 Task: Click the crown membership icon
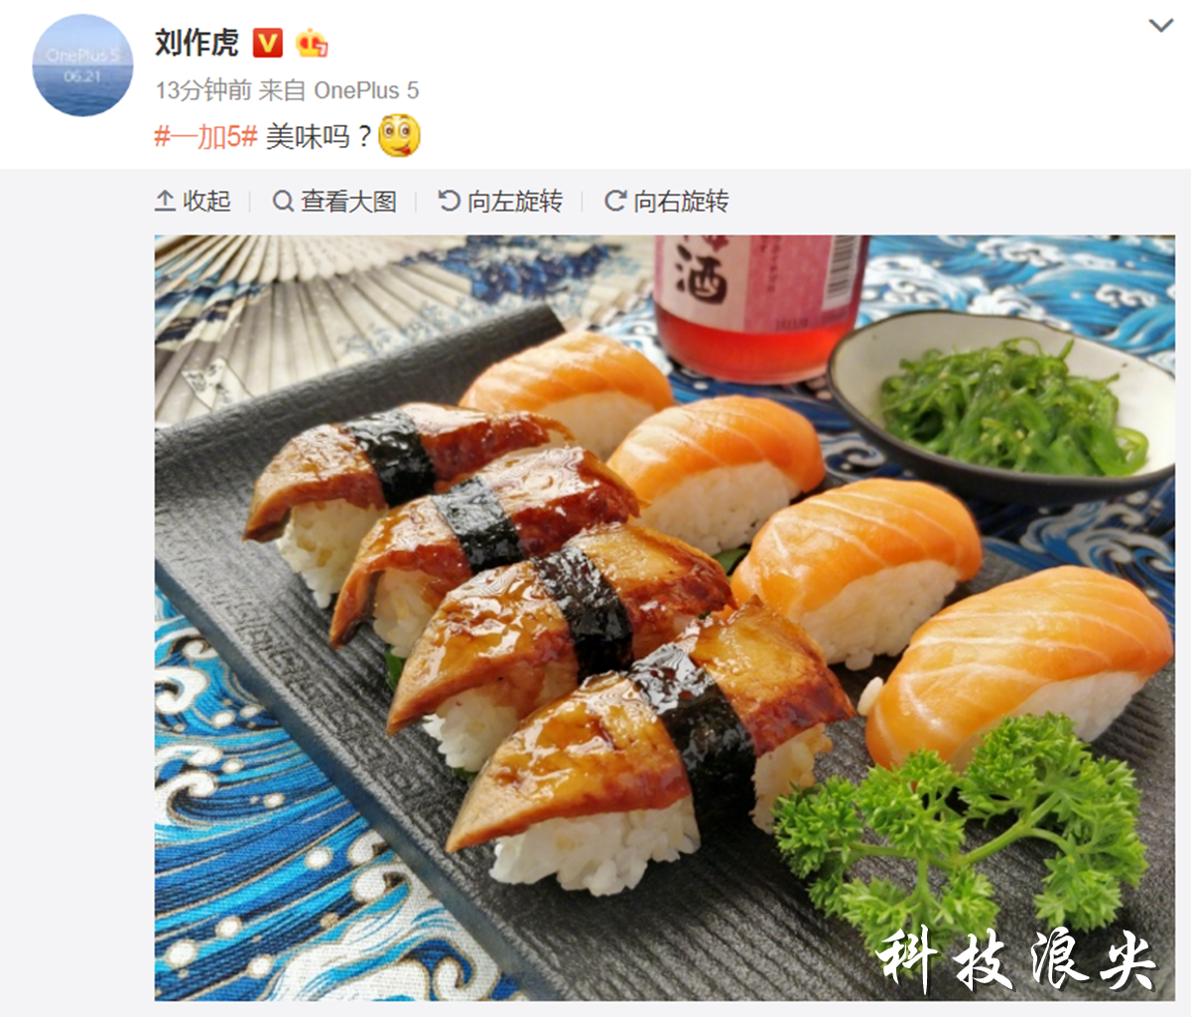tap(311, 43)
